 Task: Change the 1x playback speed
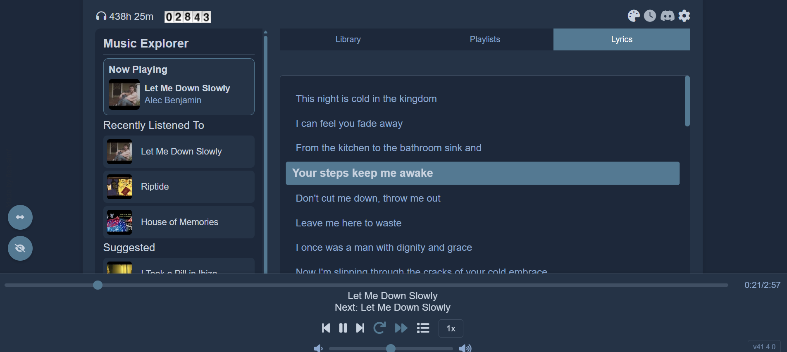[451, 328]
